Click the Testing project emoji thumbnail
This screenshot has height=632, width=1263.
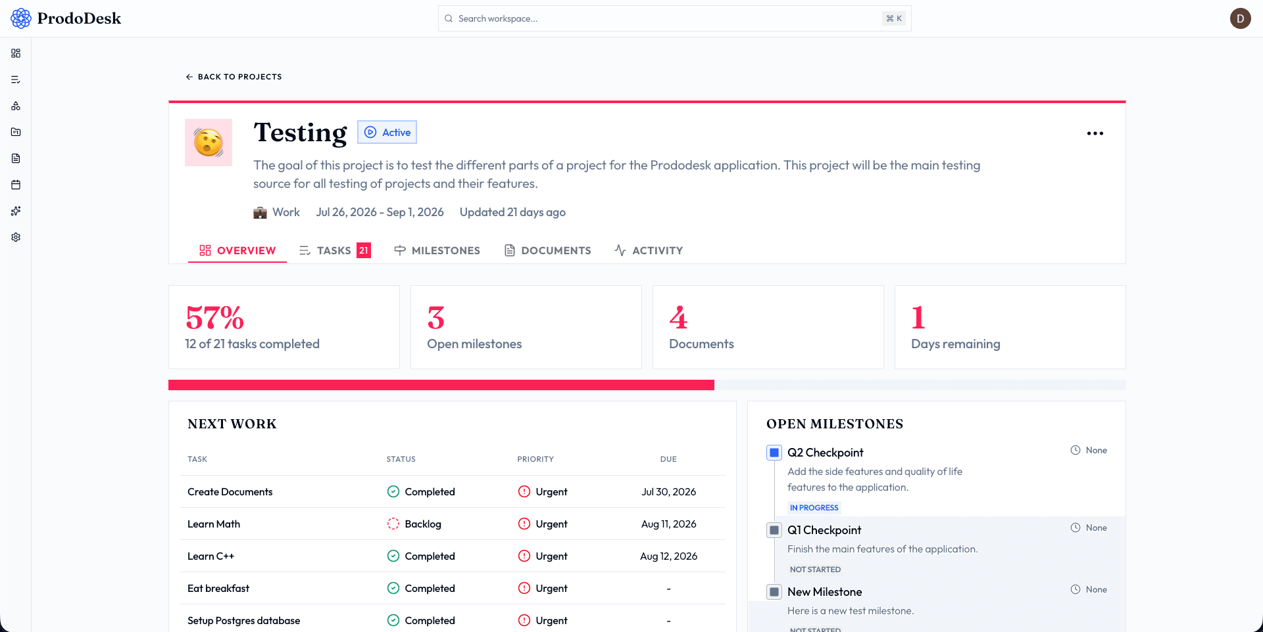pos(209,143)
